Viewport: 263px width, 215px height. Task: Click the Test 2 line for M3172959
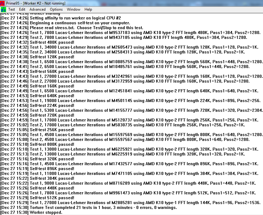click(125, 81)
